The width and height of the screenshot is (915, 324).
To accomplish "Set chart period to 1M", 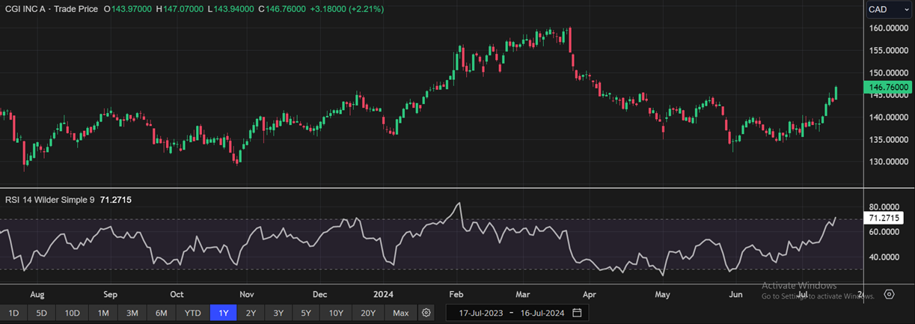I will point(103,313).
